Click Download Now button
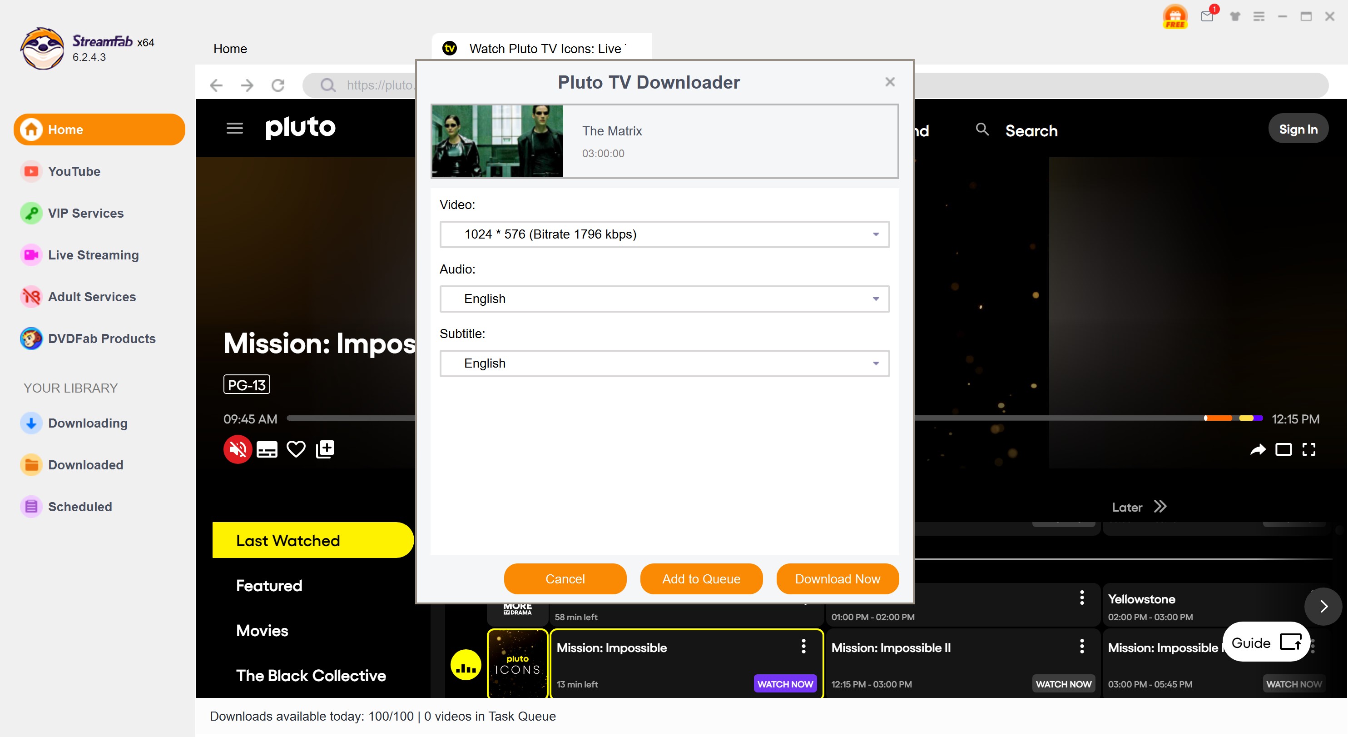Image resolution: width=1348 pixels, height=737 pixels. 838,579
